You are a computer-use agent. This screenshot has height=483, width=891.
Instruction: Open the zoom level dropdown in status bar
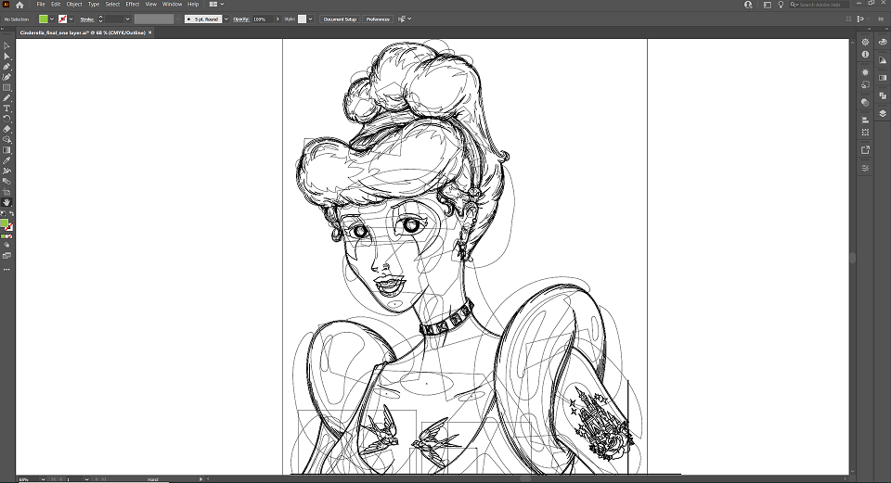pyautogui.click(x=44, y=479)
